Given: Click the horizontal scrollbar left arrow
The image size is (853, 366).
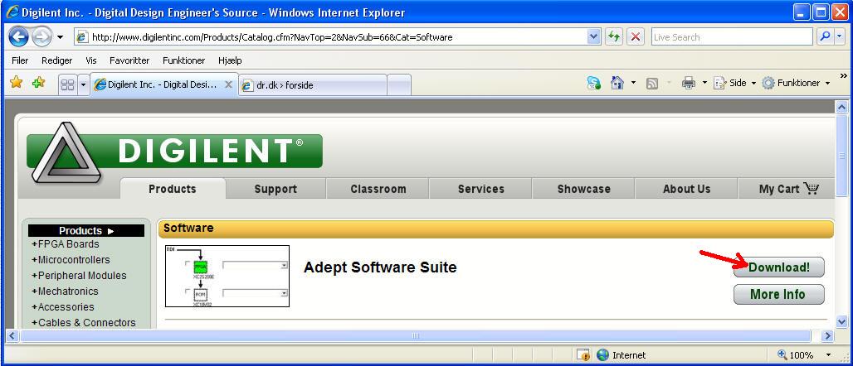Looking at the screenshot, I should click(x=12, y=336).
